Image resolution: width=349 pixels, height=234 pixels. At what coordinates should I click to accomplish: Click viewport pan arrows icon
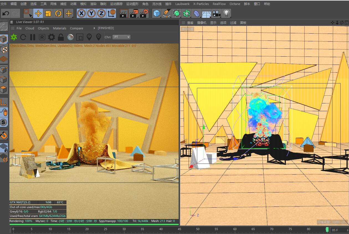333,22
